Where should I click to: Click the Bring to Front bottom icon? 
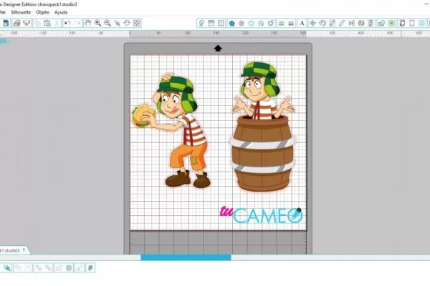click(x=39, y=267)
